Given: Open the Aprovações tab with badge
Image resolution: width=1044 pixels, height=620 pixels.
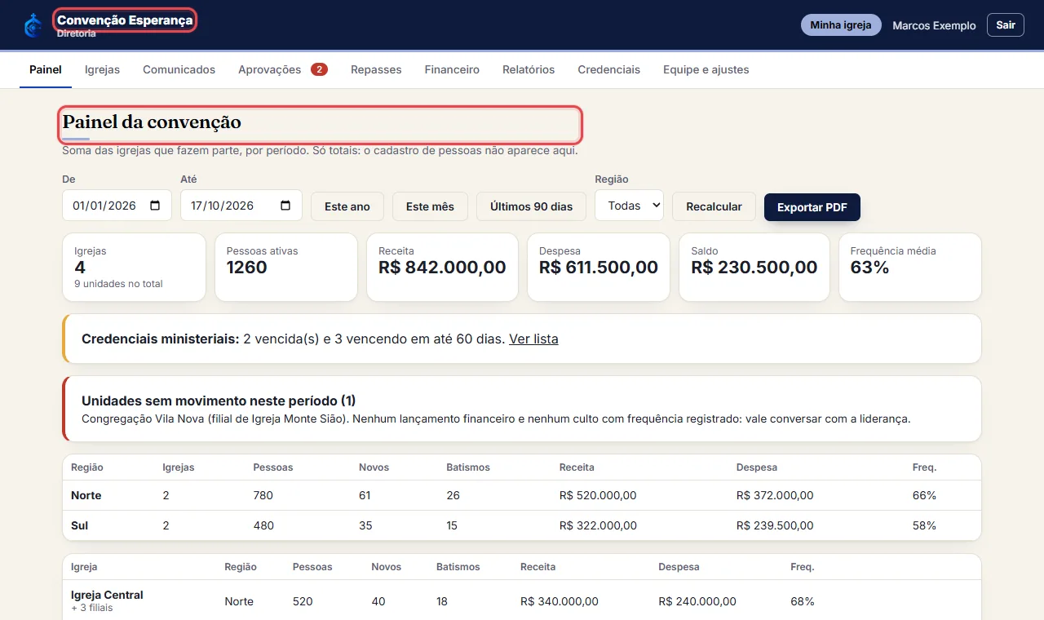Looking at the screenshot, I should [x=283, y=69].
